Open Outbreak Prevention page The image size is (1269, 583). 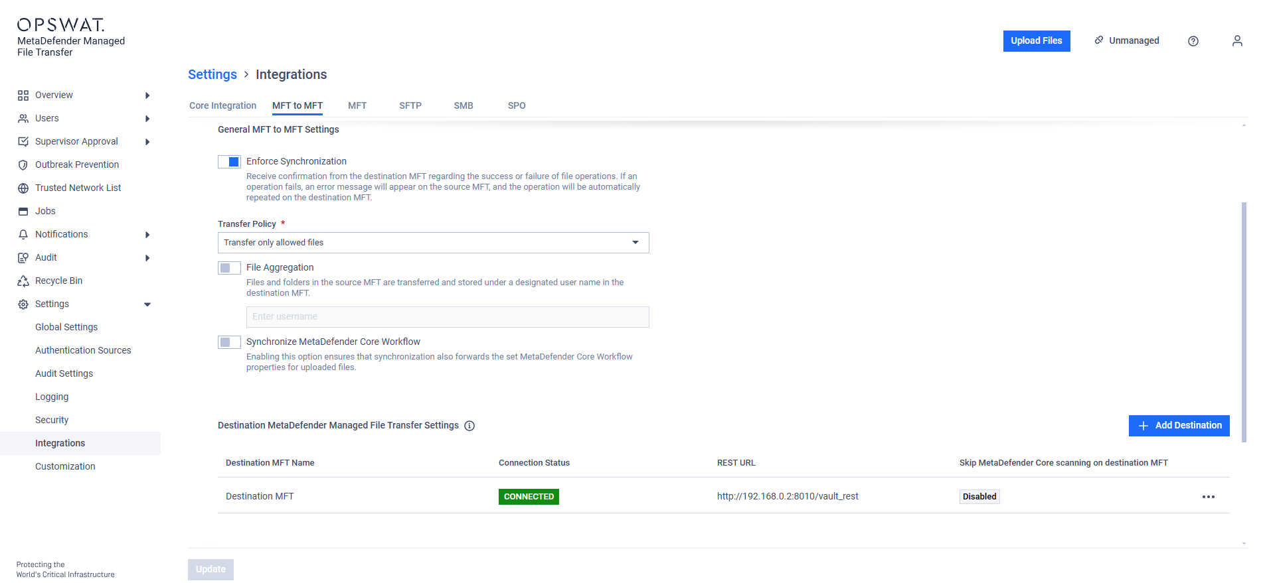[x=77, y=165]
